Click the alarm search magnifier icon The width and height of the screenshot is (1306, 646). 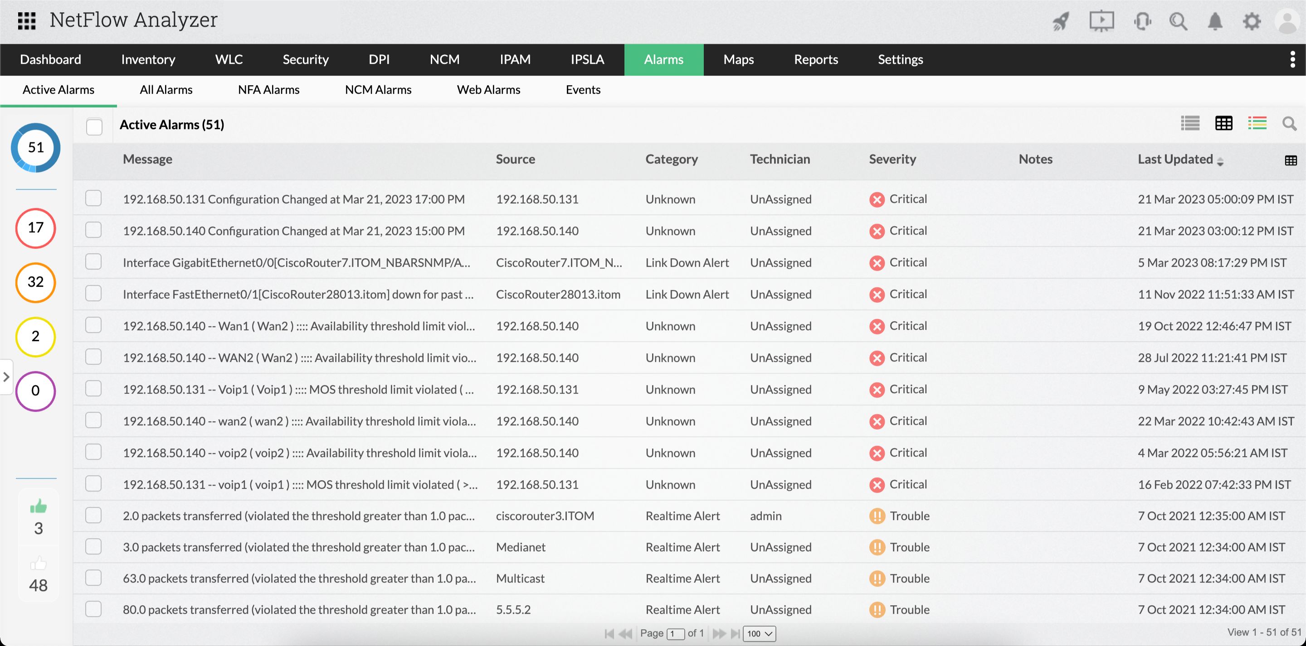click(1289, 123)
